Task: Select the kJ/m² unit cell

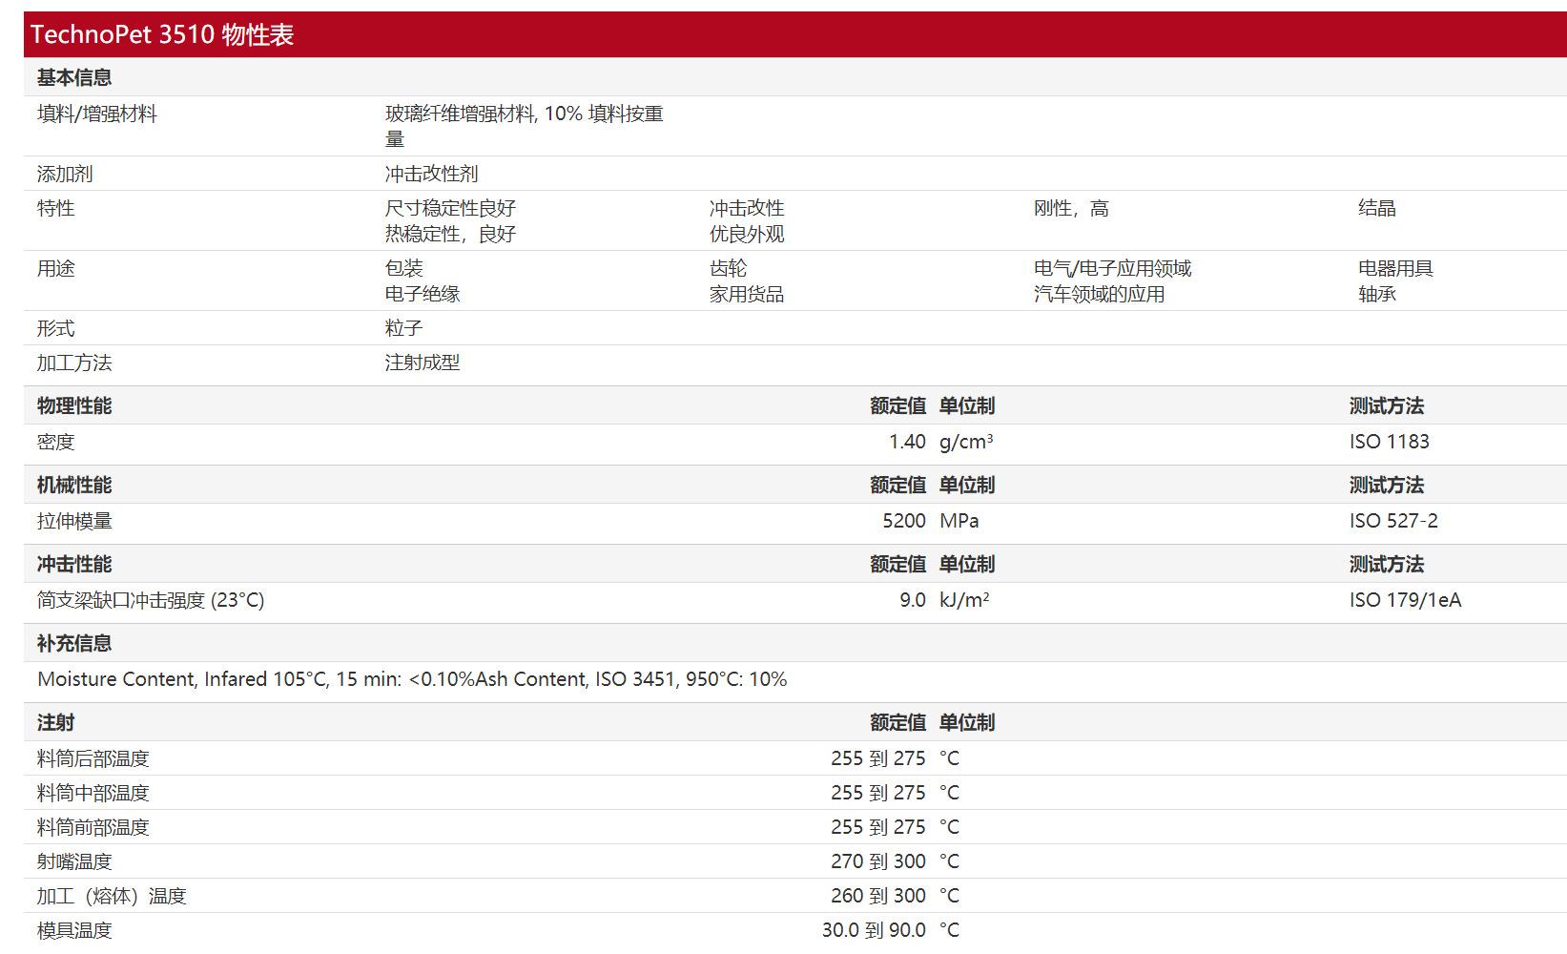Action: [964, 600]
